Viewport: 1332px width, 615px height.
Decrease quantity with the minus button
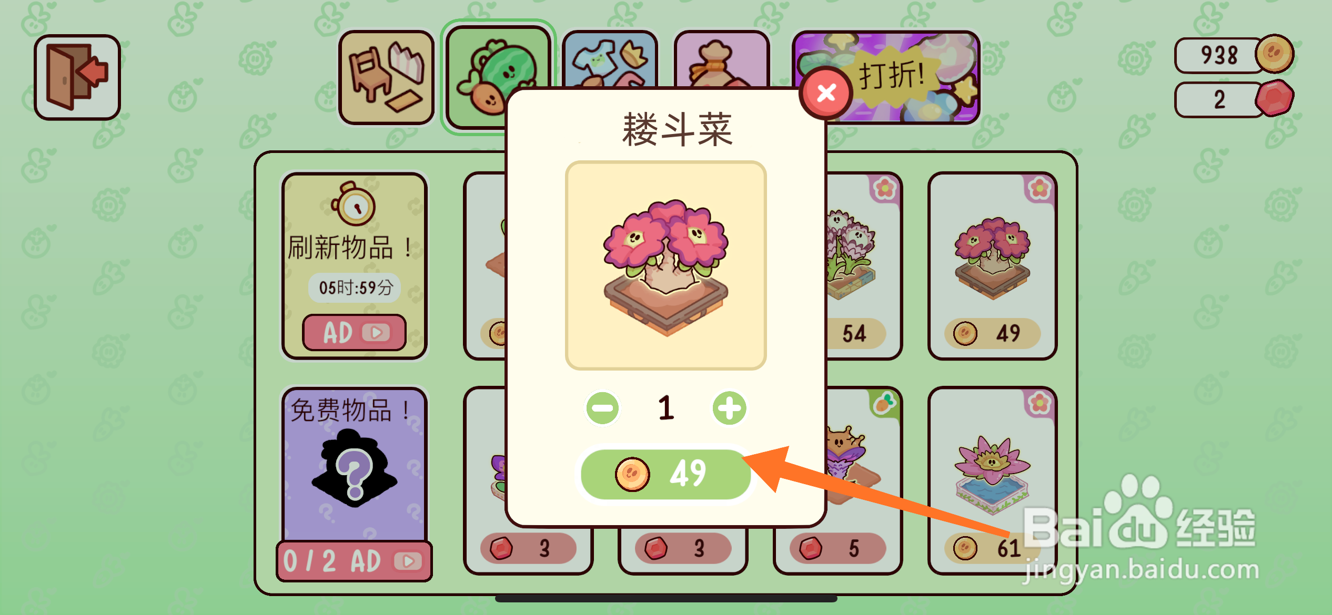coord(603,408)
